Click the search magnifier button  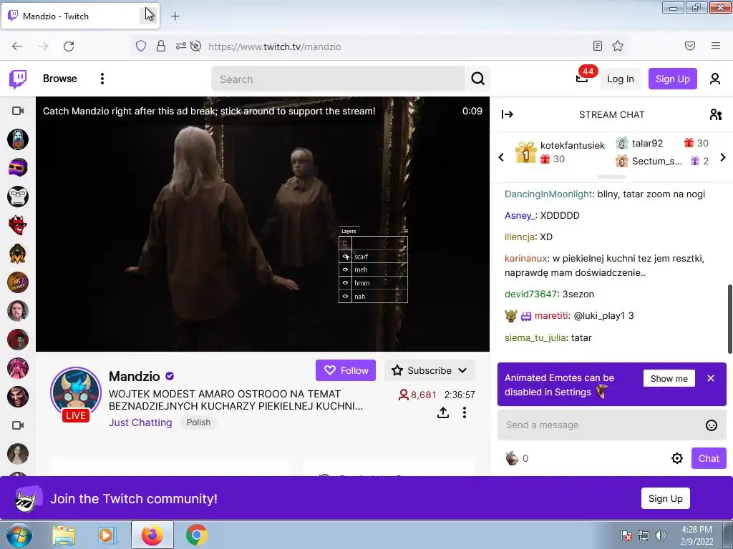(477, 79)
